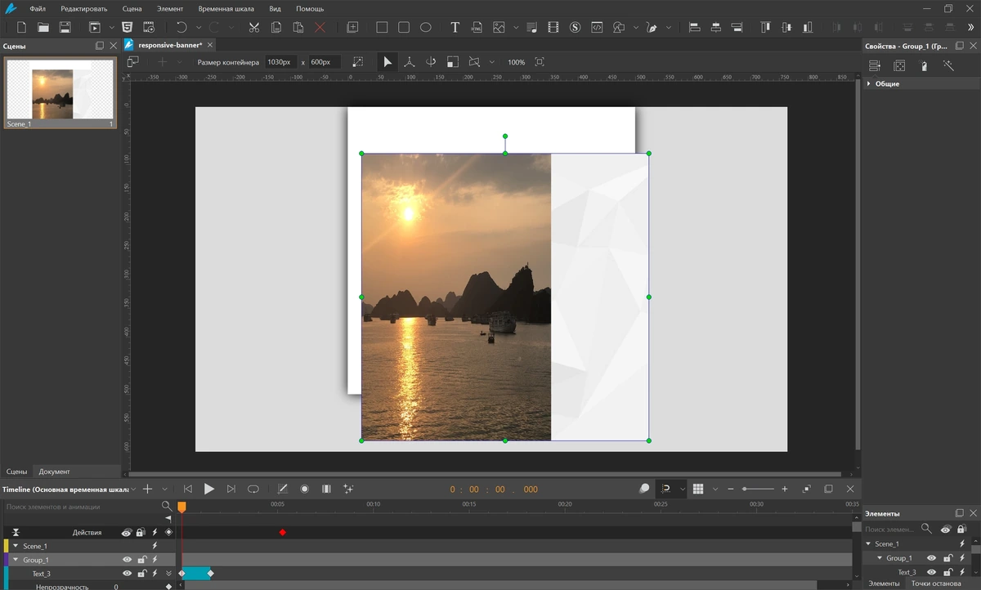Open the dropdown arrow beside Pen tool
The height and width of the screenshot is (590, 981).
(669, 28)
